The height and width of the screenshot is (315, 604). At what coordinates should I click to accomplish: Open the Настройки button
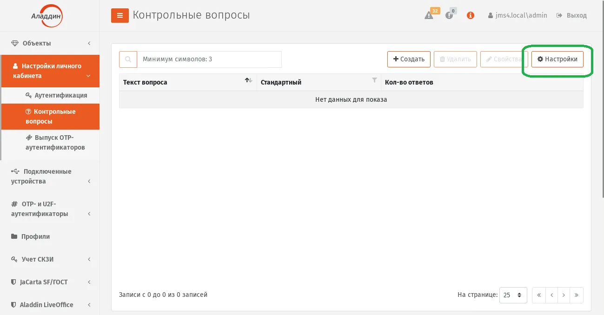coord(557,59)
